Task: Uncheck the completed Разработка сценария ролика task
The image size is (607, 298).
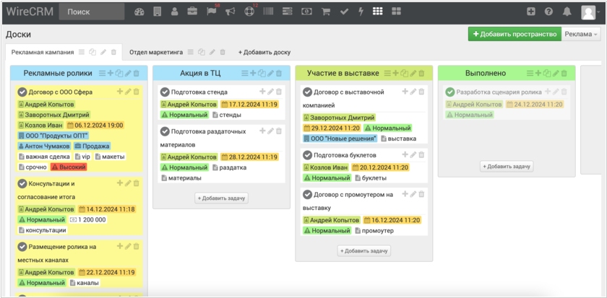Action: pyautogui.click(x=449, y=92)
